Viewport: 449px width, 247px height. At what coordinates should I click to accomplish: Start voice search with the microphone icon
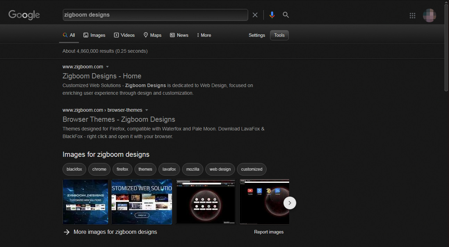pyautogui.click(x=272, y=15)
